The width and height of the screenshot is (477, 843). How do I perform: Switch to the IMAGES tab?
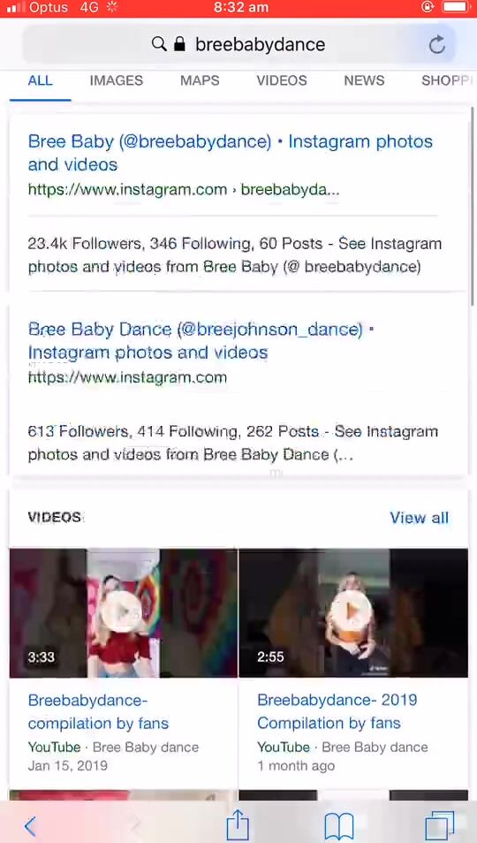click(116, 80)
